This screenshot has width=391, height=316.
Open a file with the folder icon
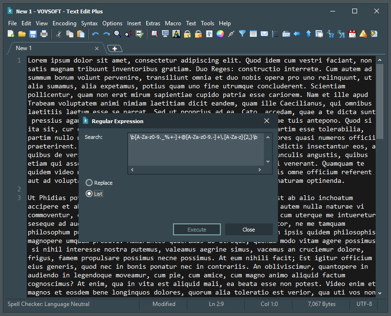click(22, 34)
